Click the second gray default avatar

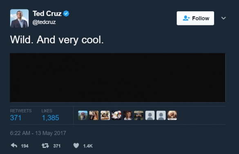[161, 115]
